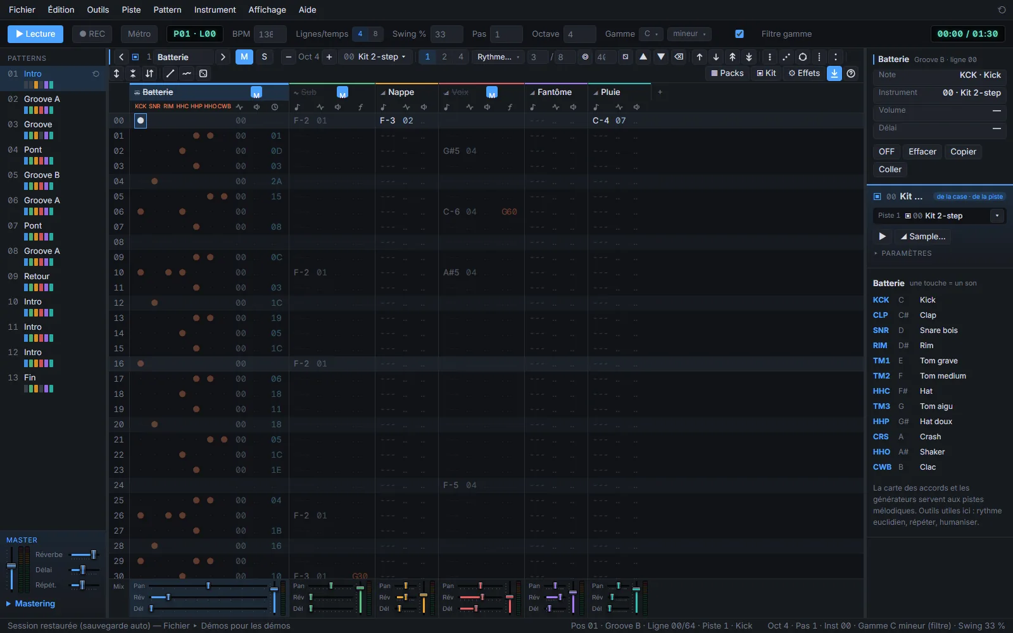Click the download arrow icon next to Effets
The width and height of the screenshot is (1013, 633).
[834, 73]
